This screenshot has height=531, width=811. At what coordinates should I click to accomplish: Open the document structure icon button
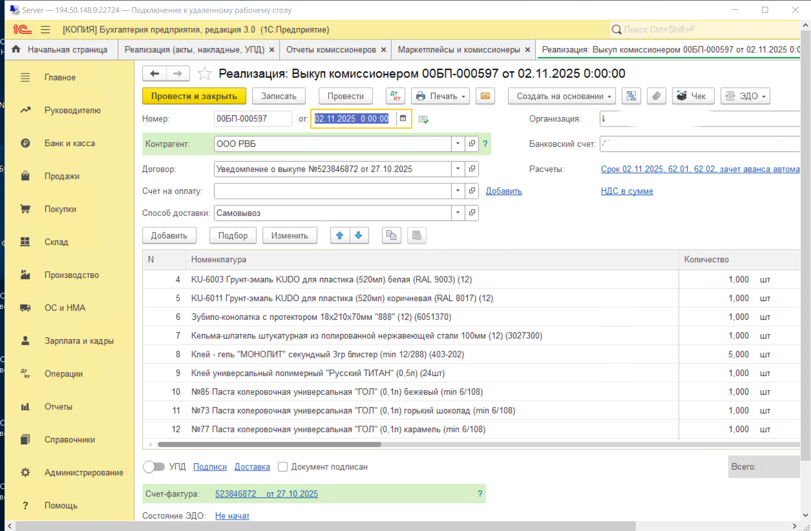[x=631, y=96]
